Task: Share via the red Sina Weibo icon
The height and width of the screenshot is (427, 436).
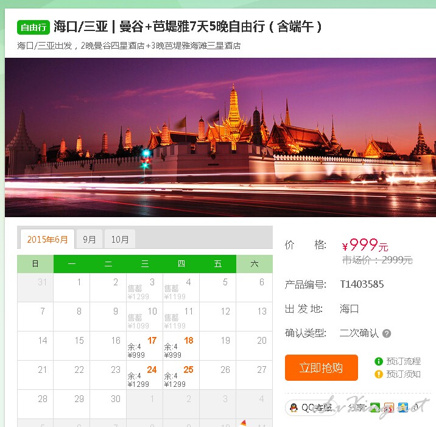Action: [389, 408]
